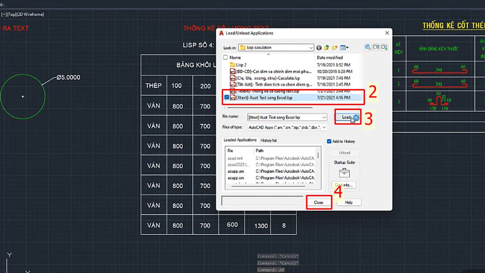Uncheck the [Xtext]-Xuat Text sang Excel.lsp checkbox
The height and width of the screenshot is (273, 485).
pyautogui.click(x=226, y=97)
